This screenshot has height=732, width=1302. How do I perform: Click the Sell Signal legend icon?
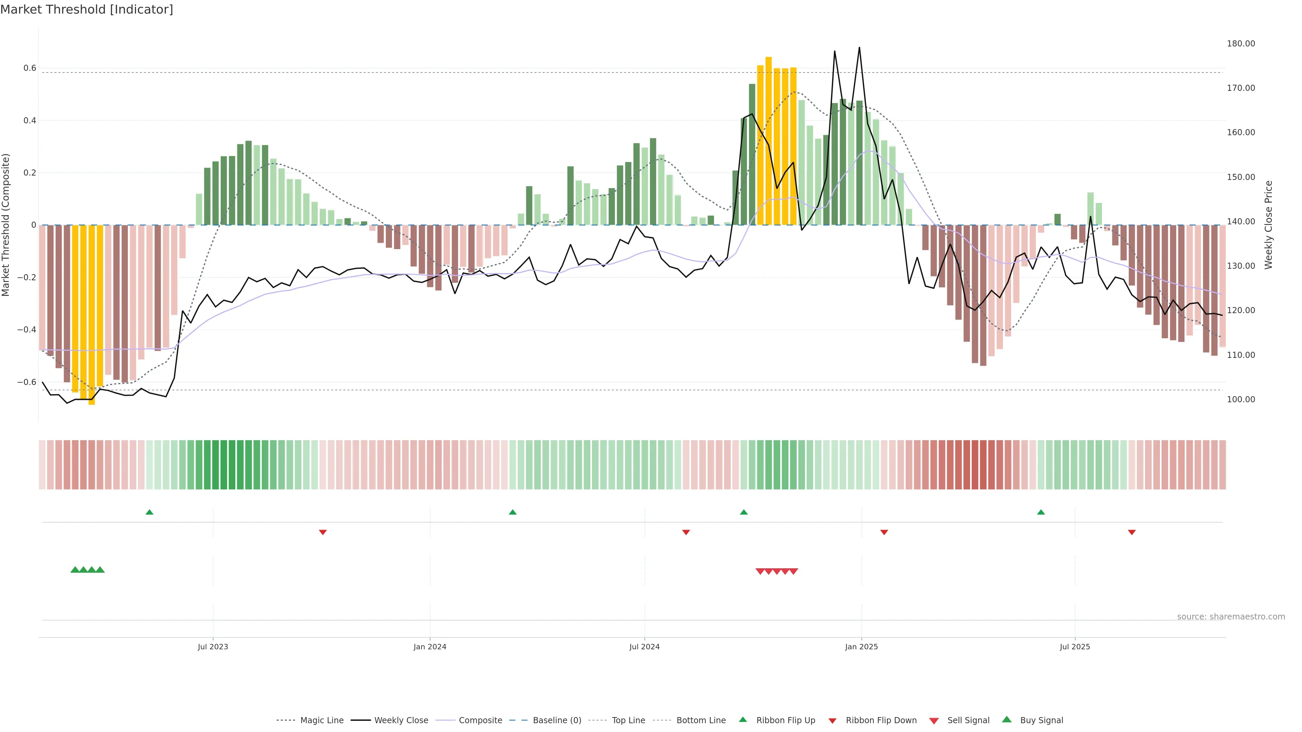coord(934,721)
